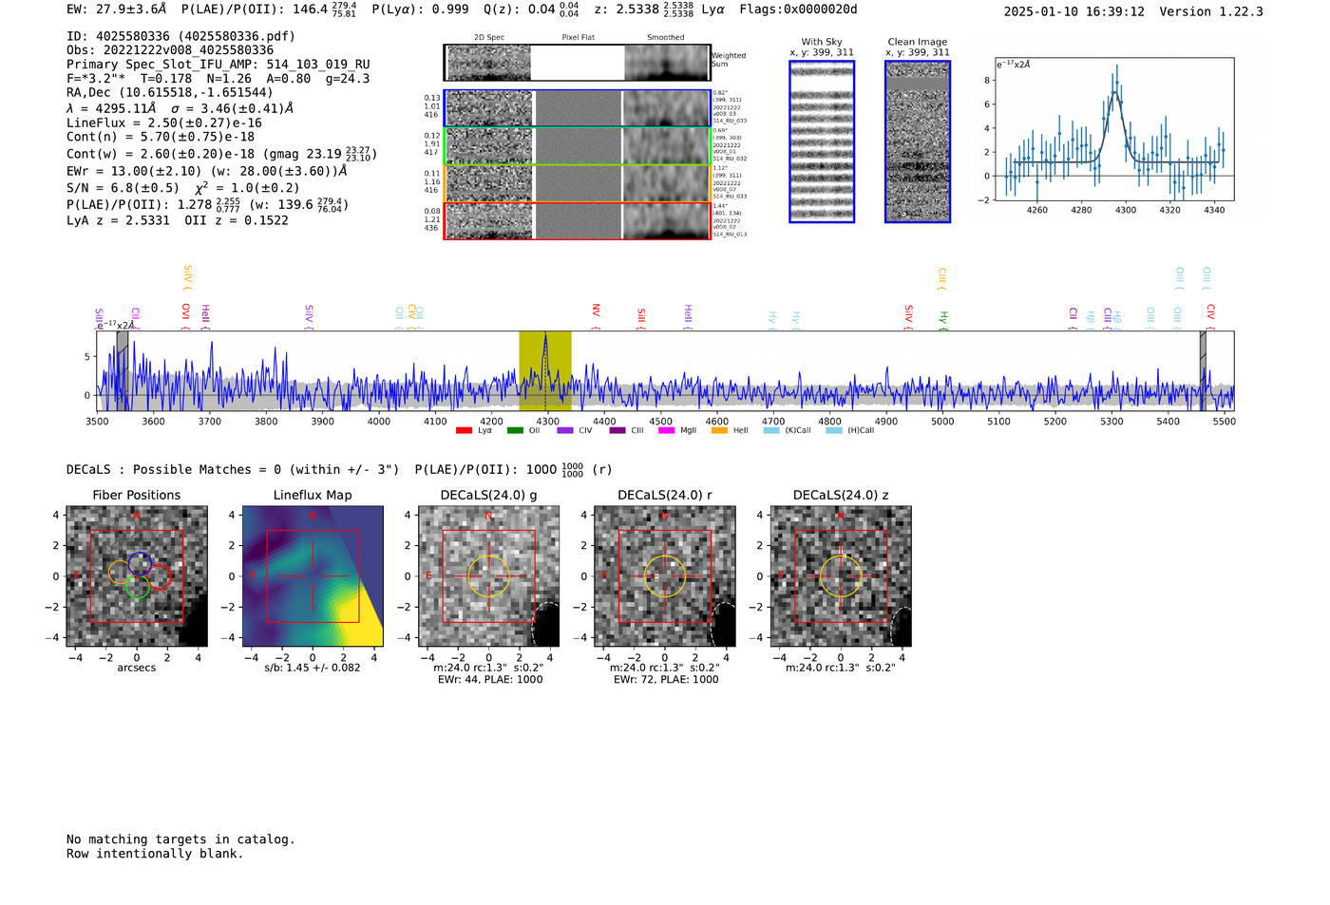Screen dimensions: 1330x905
Task: Click the (K)CaII legend swatch
Action: [771, 430]
